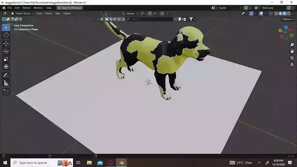Click the bookmark icon beside search field
297x167 pixels.
point(180,19)
